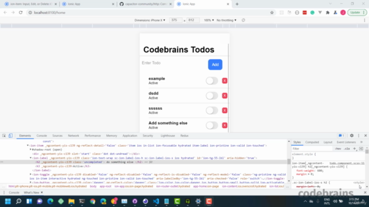Add a new style rule with plus icon
The image size is (369, 207).
point(355,148)
